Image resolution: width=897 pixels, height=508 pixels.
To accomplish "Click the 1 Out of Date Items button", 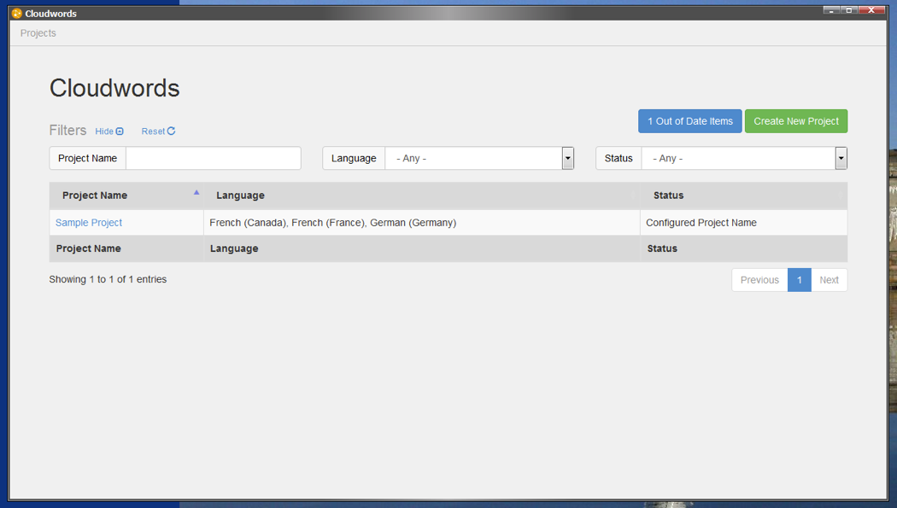I will click(689, 121).
